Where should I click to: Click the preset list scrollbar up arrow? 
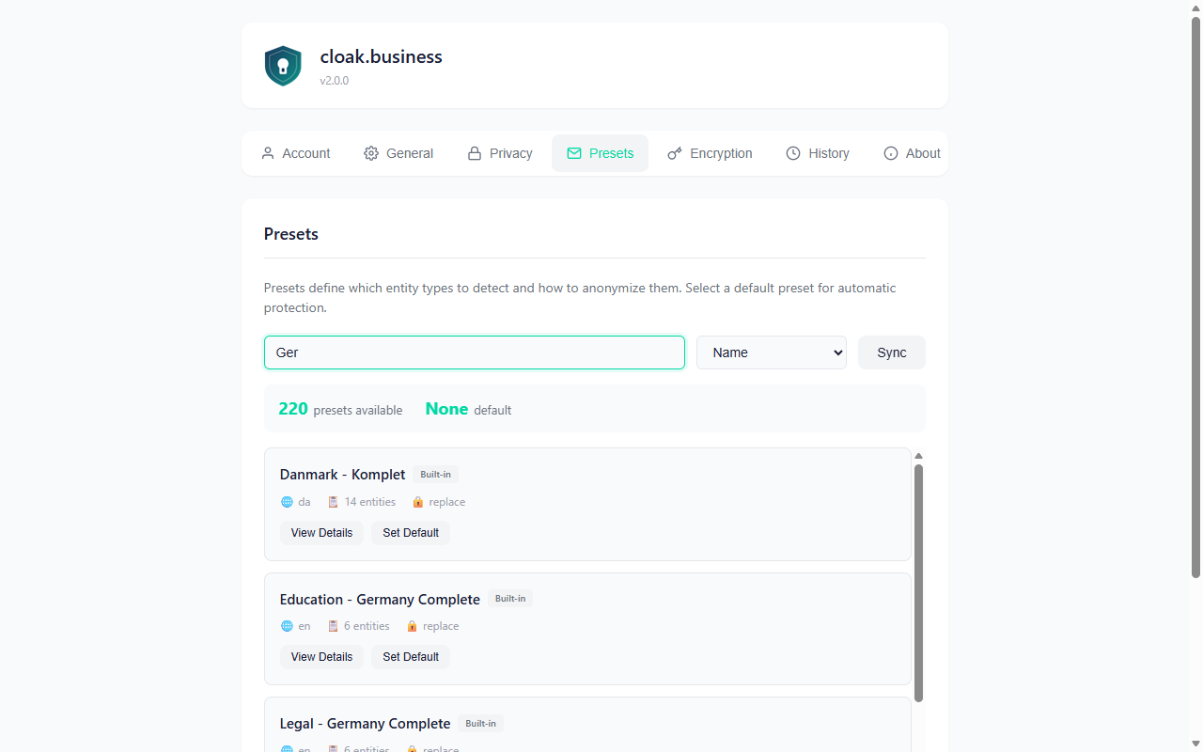tap(918, 456)
